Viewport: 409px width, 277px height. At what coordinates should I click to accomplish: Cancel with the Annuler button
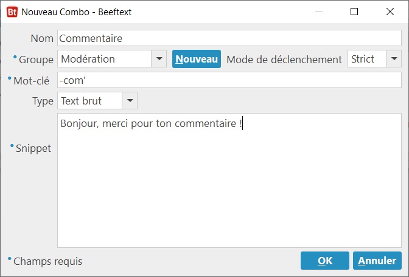[377, 261]
